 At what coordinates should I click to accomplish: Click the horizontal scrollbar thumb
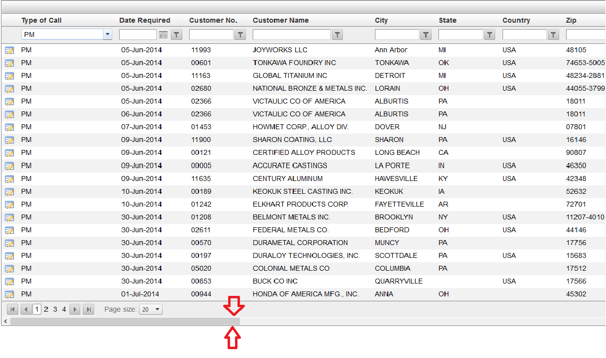(125, 322)
